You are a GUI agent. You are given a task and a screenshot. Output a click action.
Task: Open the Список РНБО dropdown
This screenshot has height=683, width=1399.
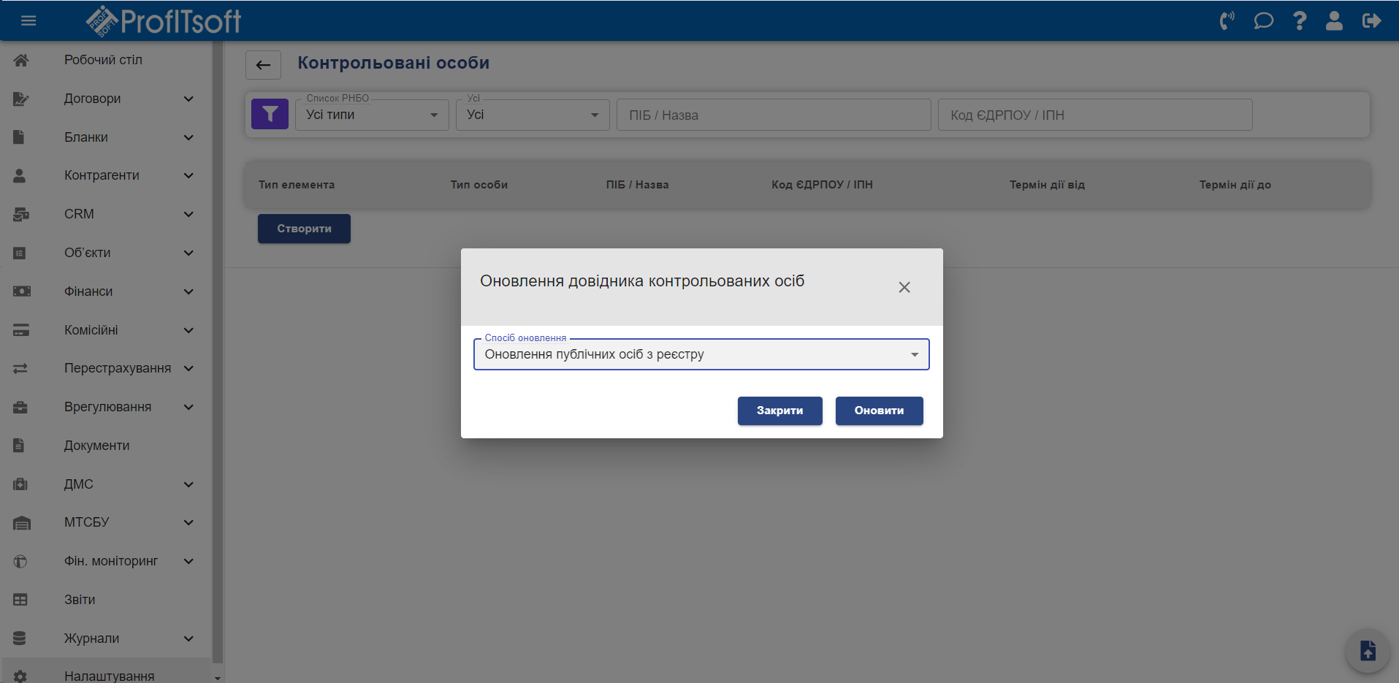point(371,115)
